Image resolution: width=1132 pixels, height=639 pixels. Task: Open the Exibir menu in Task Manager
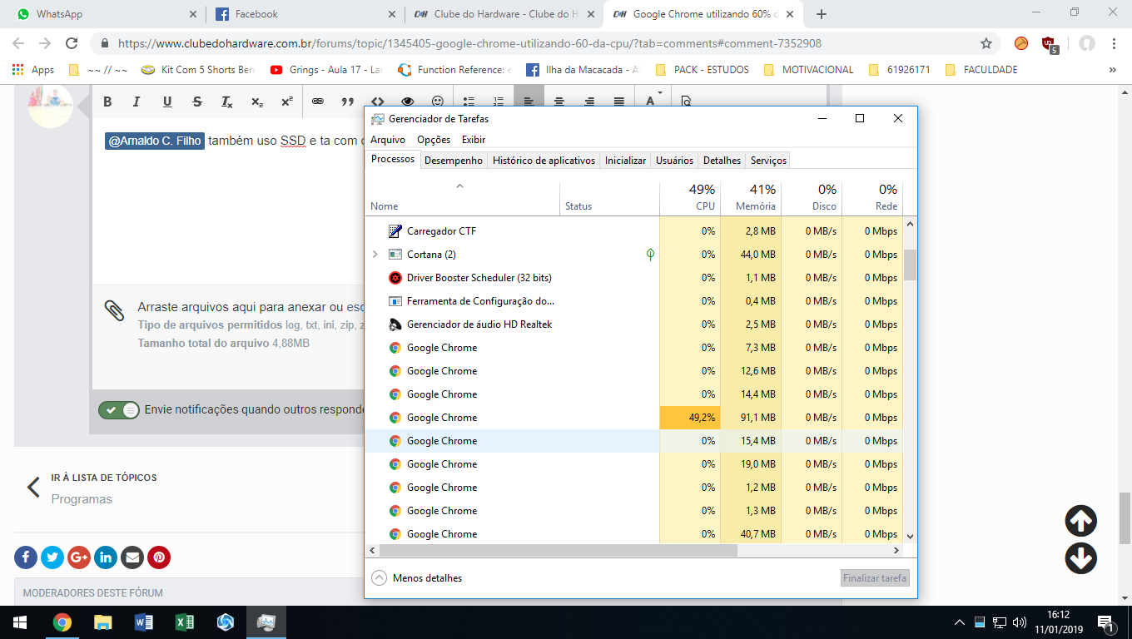474,140
